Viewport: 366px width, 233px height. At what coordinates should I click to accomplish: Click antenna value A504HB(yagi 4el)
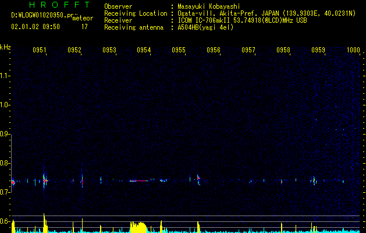(205, 27)
